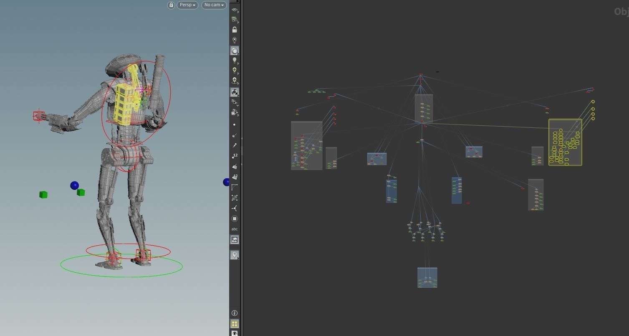Select the red box control at robot's hand
This screenshot has width=629, height=336.
pyautogui.click(x=39, y=115)
